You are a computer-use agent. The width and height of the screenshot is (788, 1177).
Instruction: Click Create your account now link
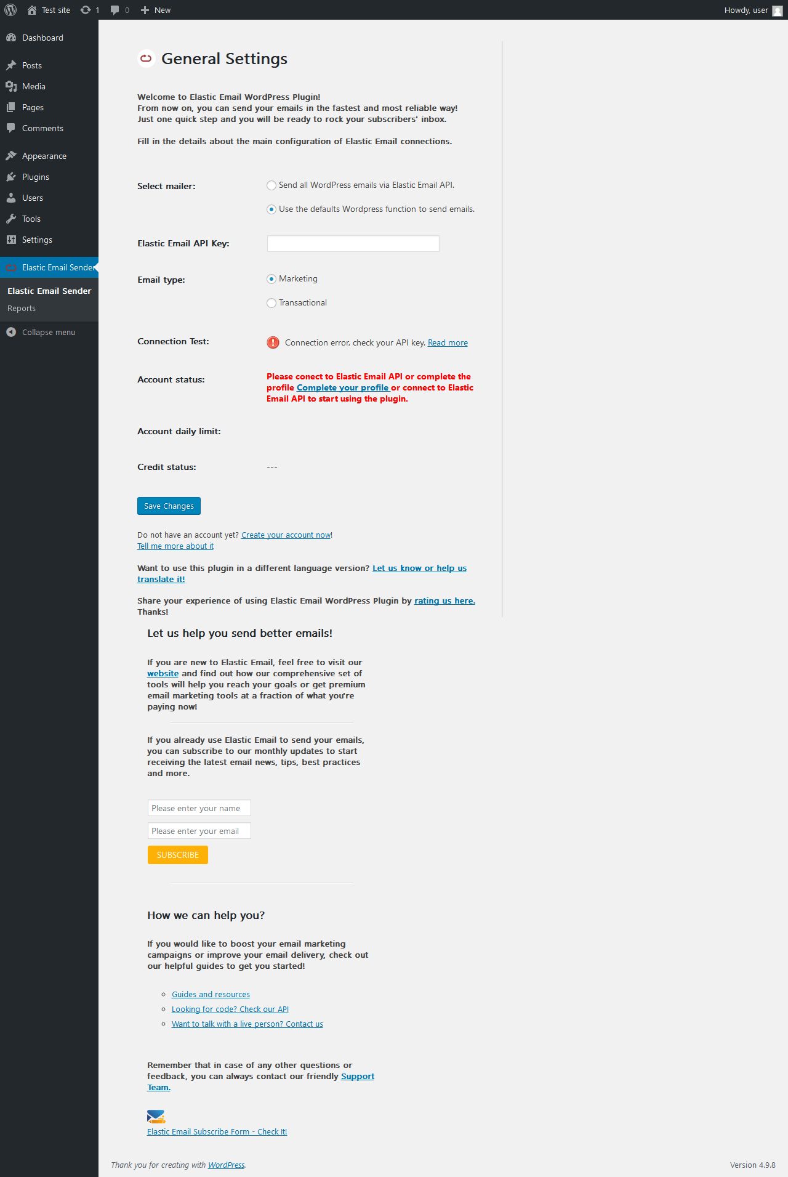[286, 535]
